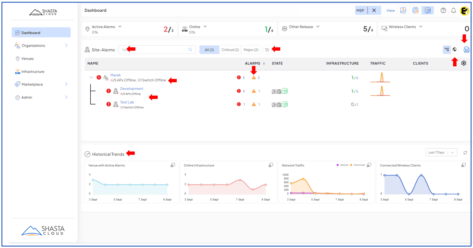Expand the Connected Wireless Clients chart

(x=464, y=165)
